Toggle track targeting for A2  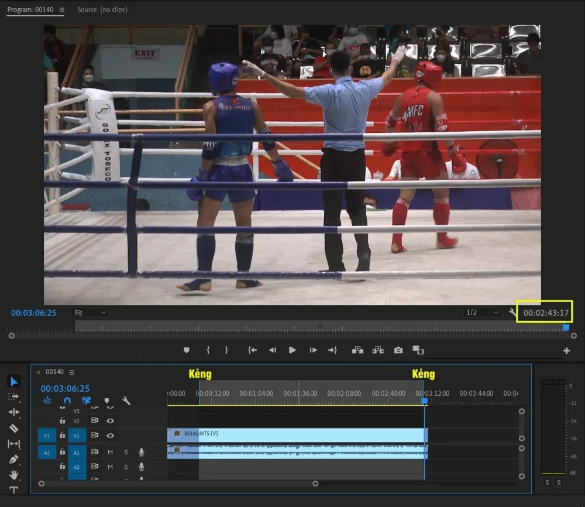click(77, 467)
